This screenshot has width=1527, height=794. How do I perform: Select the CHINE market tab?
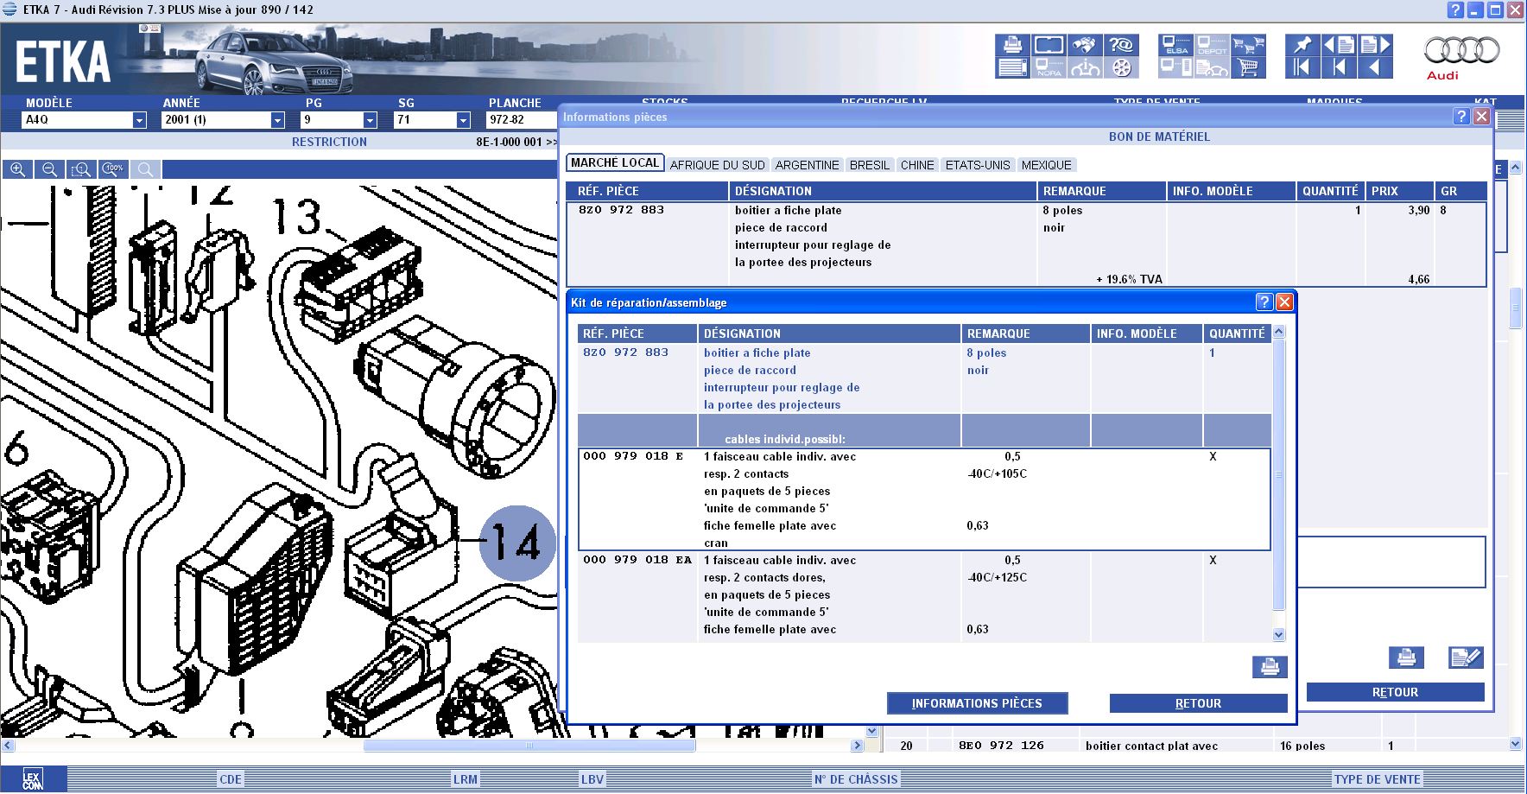(916, 165)
